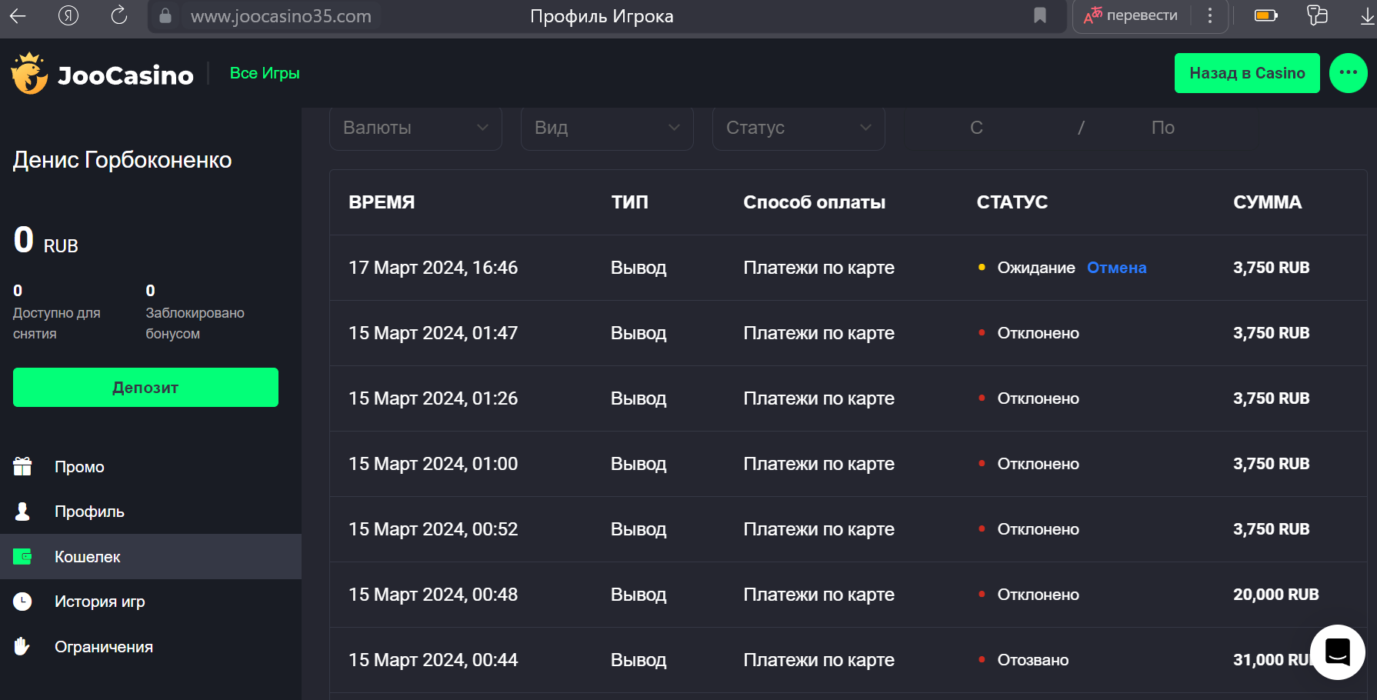The height and width of the screenshot is (700, 1377).
Task: Bookmark this page with the bookmark icon
Action: [1039, 15]
